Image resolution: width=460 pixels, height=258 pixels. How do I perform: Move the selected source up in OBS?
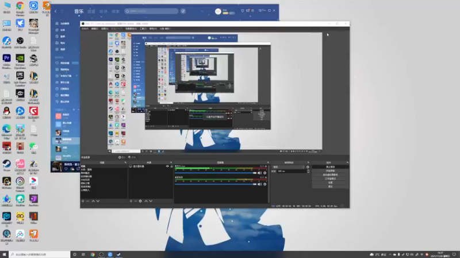146,201
